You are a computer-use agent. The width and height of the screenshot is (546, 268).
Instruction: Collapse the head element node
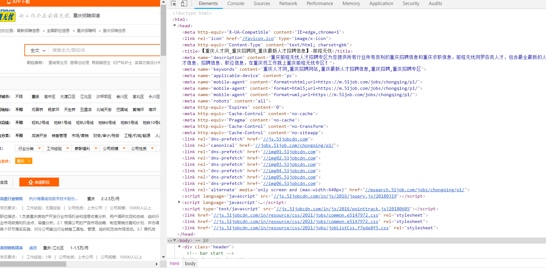[x=175, y=26]
